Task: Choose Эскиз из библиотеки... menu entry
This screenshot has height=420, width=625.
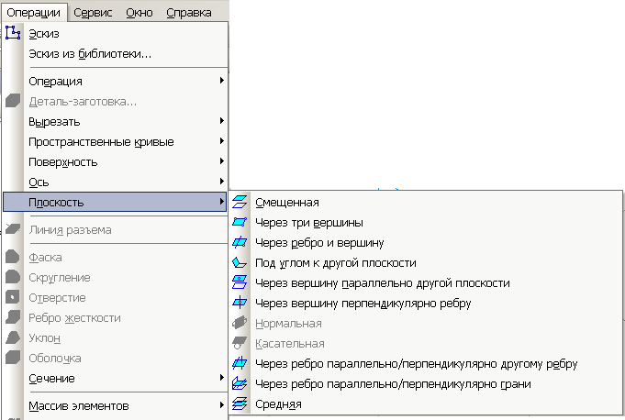Action: (x=90, y=54)
